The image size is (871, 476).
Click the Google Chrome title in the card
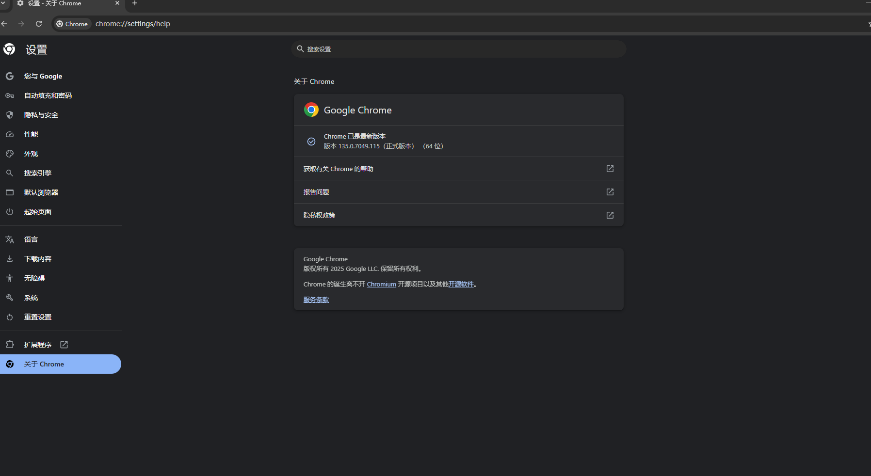pos(357,110)
